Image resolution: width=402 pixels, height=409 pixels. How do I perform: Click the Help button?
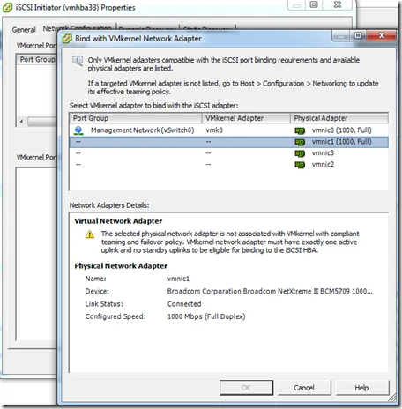[362, 388]
